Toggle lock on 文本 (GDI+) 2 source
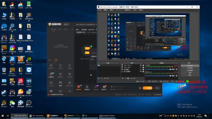Image resolution: width=212 pixels, height=119 pixels. point(143,65)
